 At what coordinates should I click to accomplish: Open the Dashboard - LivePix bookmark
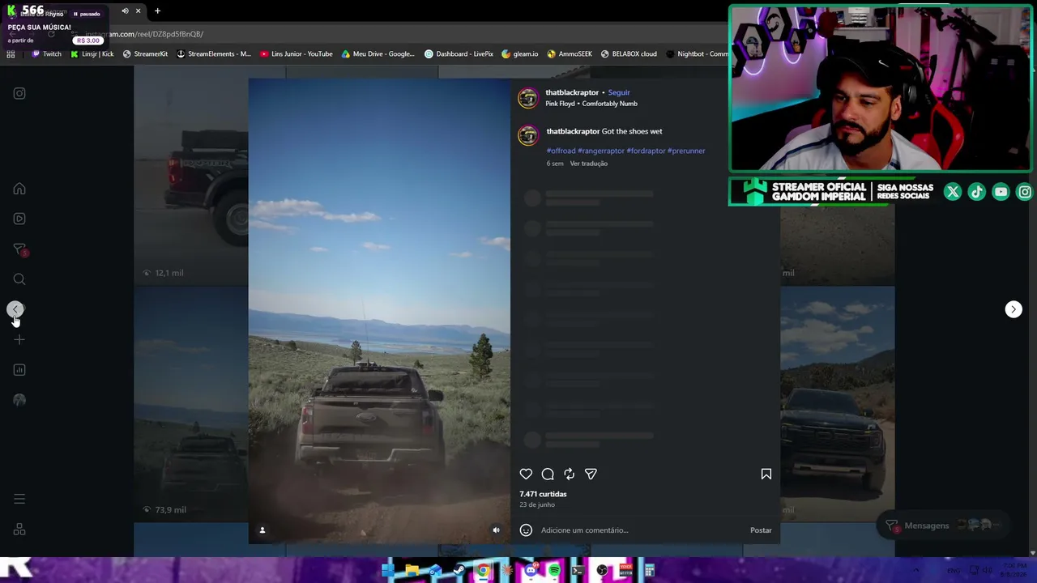(x=459, y=54)
